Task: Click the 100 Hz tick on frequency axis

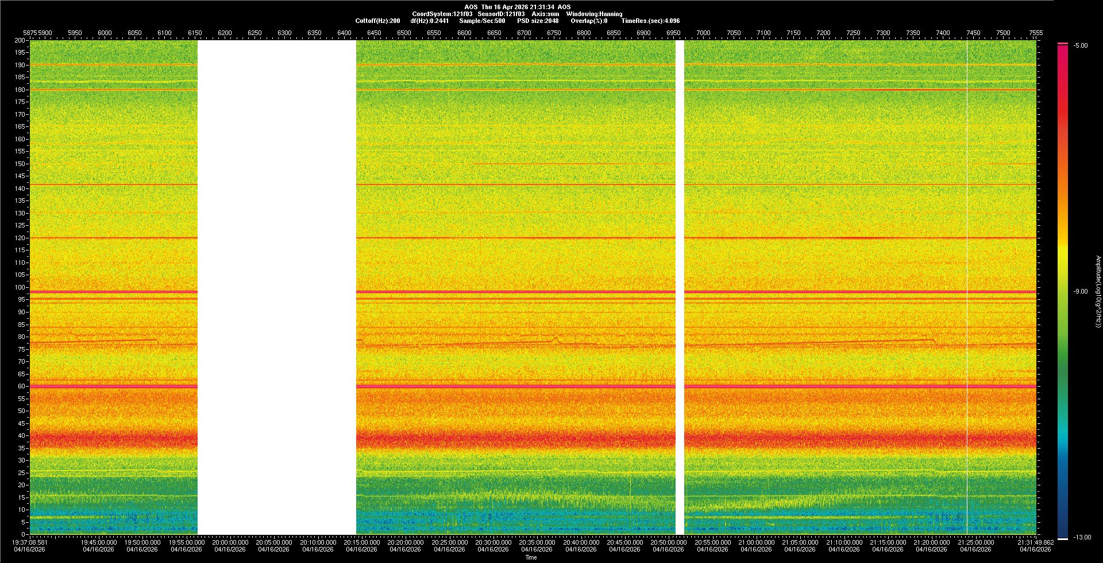Action: coord(20,287)
